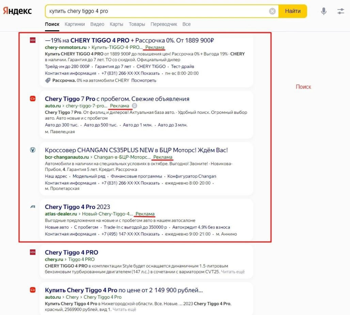Open search settings sliders icon
The image size is (350, 315).
point(341,11)
